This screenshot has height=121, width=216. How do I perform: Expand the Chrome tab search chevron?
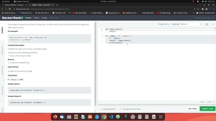(x=200, y=5)
